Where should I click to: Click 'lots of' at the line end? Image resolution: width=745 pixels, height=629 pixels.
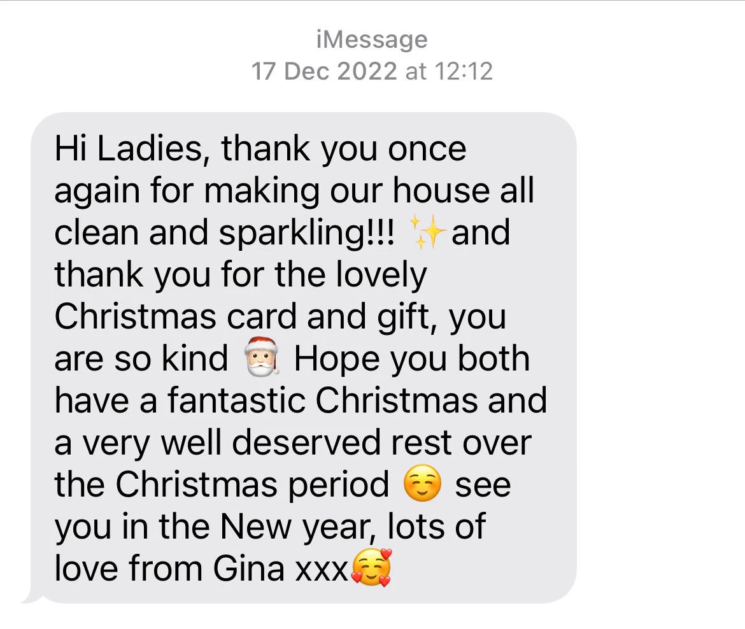point(437,526)
